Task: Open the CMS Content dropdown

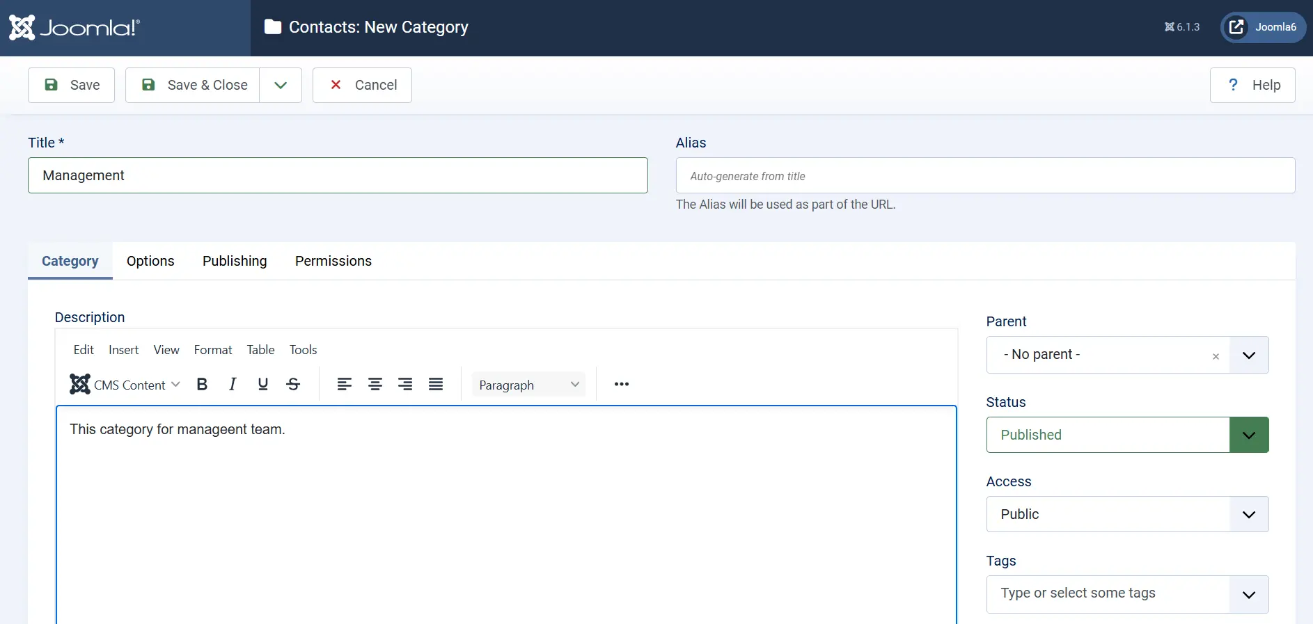Action: click(125, 384)
